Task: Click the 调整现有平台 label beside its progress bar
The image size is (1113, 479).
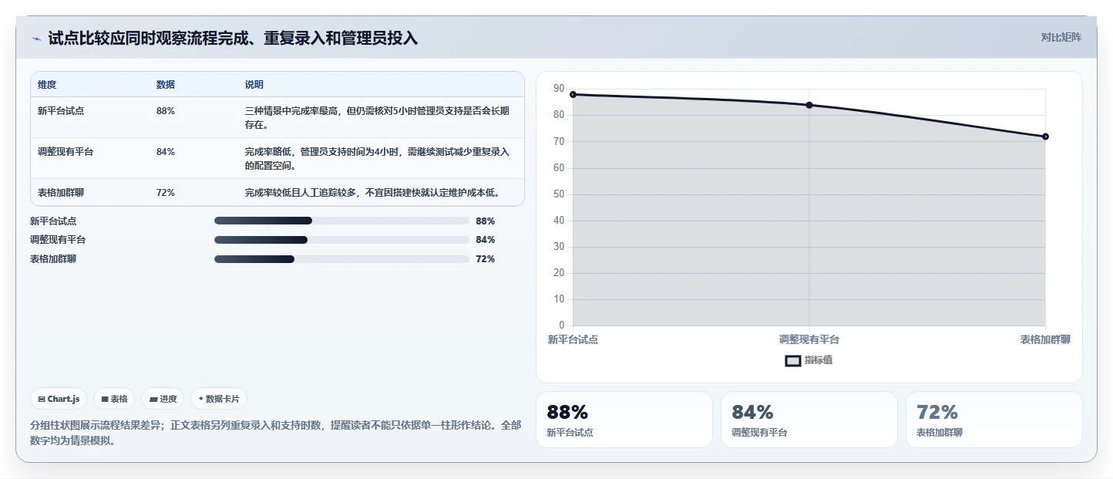Action: [x=58, y=240]
